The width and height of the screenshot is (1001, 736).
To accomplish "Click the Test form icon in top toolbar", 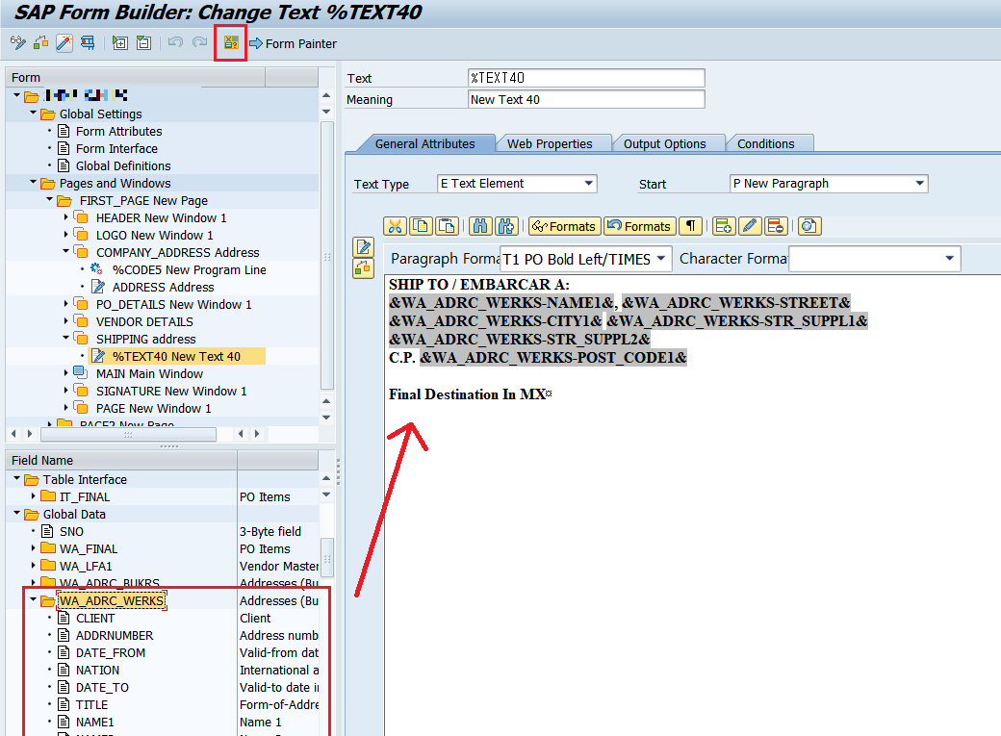I will pyautogui.click(x=88, y=42).
